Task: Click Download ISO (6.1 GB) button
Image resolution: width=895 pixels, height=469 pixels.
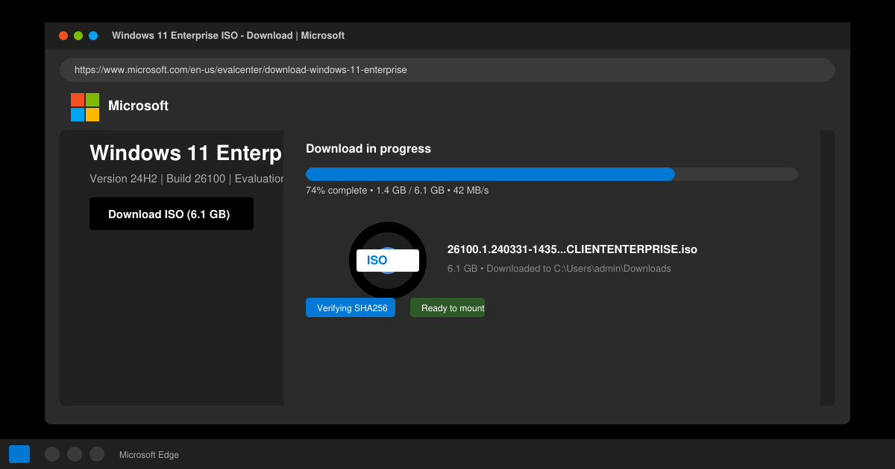Action: (172, 214)
